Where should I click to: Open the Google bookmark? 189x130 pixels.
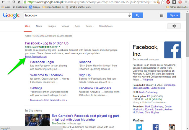35,7
